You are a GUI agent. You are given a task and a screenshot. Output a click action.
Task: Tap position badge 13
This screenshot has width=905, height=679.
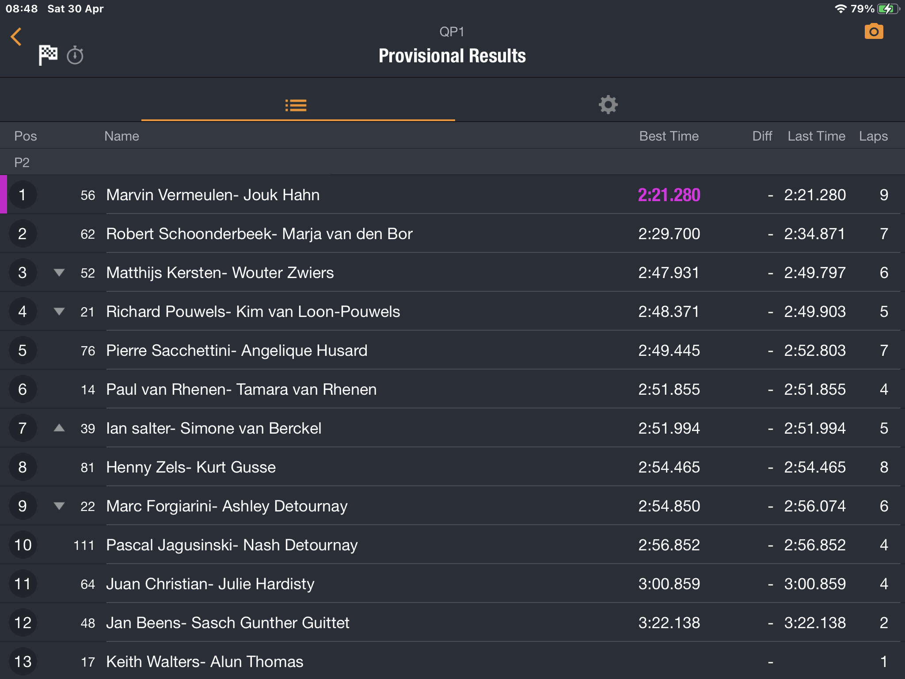pyautogui.click(x=23, y=661)
